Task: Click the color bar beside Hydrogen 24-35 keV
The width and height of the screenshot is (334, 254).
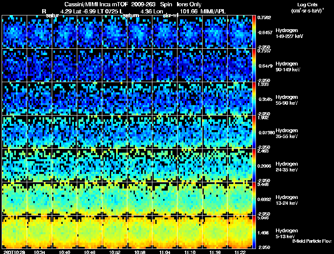Action: [254, 166]
